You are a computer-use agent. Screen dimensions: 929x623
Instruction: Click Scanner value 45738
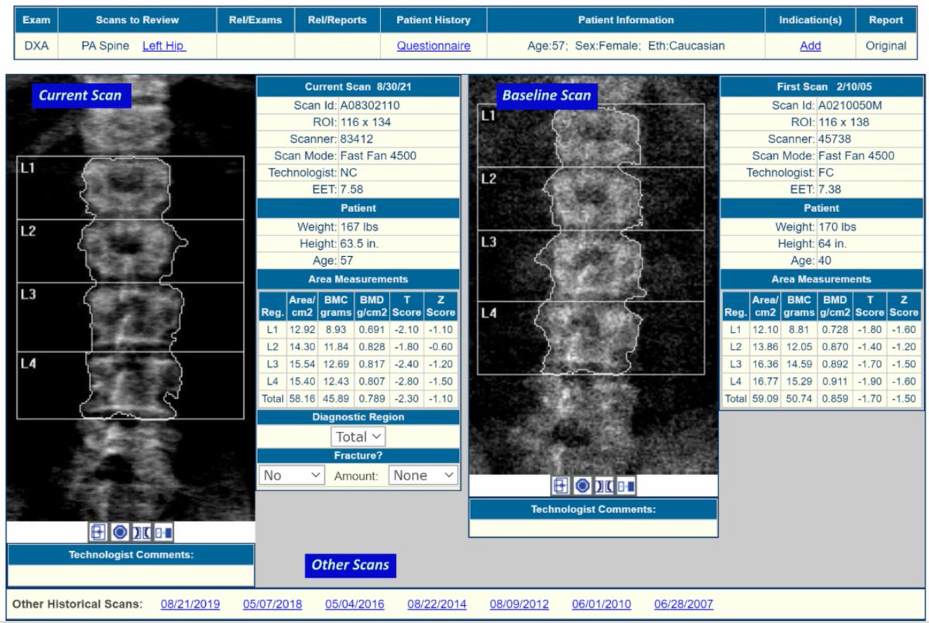tap(836, 139)
